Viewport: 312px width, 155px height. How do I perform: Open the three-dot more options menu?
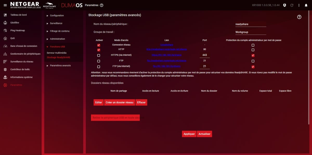tap(299, 5)
